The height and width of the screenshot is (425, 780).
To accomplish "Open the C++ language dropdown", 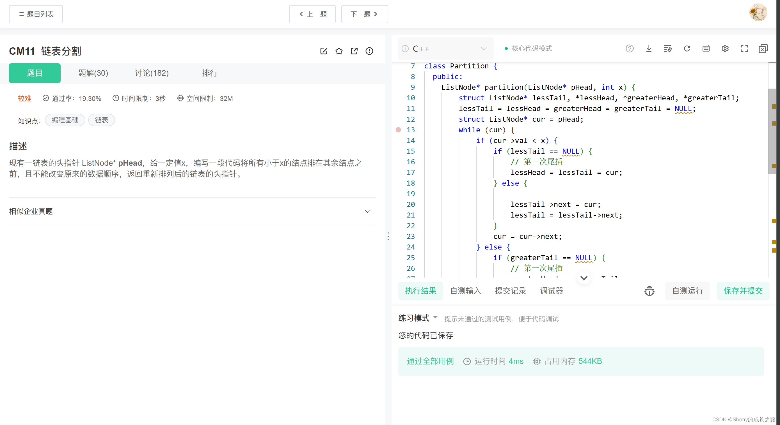I will [x=446, y=49].
